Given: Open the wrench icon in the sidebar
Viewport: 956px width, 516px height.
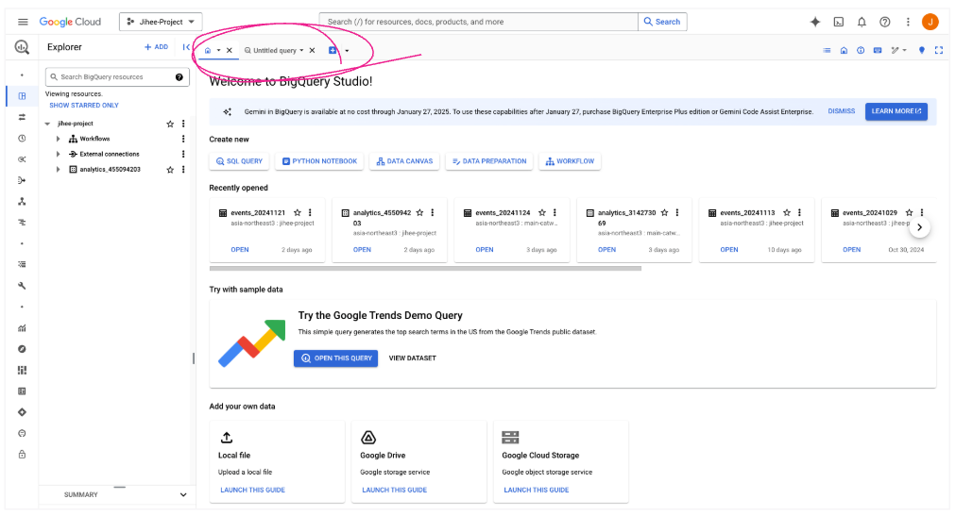Looking at the screenshot, I should click(x=22, y=286).
